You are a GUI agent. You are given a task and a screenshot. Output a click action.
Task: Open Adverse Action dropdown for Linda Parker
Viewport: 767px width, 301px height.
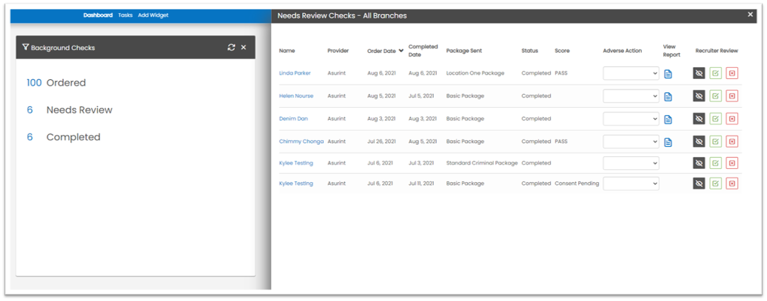tap(631, 73)
